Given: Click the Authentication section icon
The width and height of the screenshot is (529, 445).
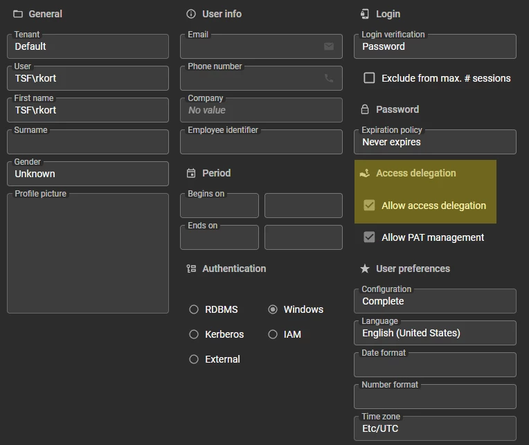Looking at the screenshot, I should point(191,269).
